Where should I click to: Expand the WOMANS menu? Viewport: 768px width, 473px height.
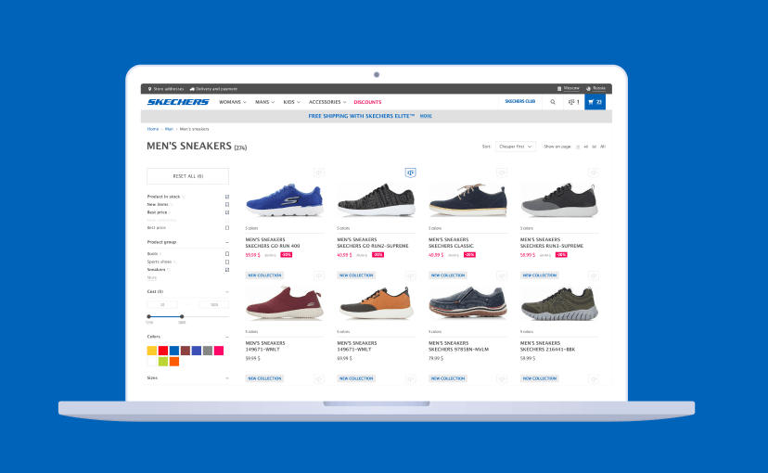tap(232, 102)
